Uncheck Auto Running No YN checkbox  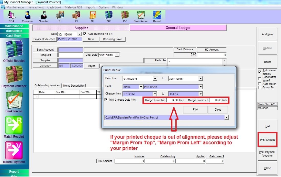pos(85,34)
